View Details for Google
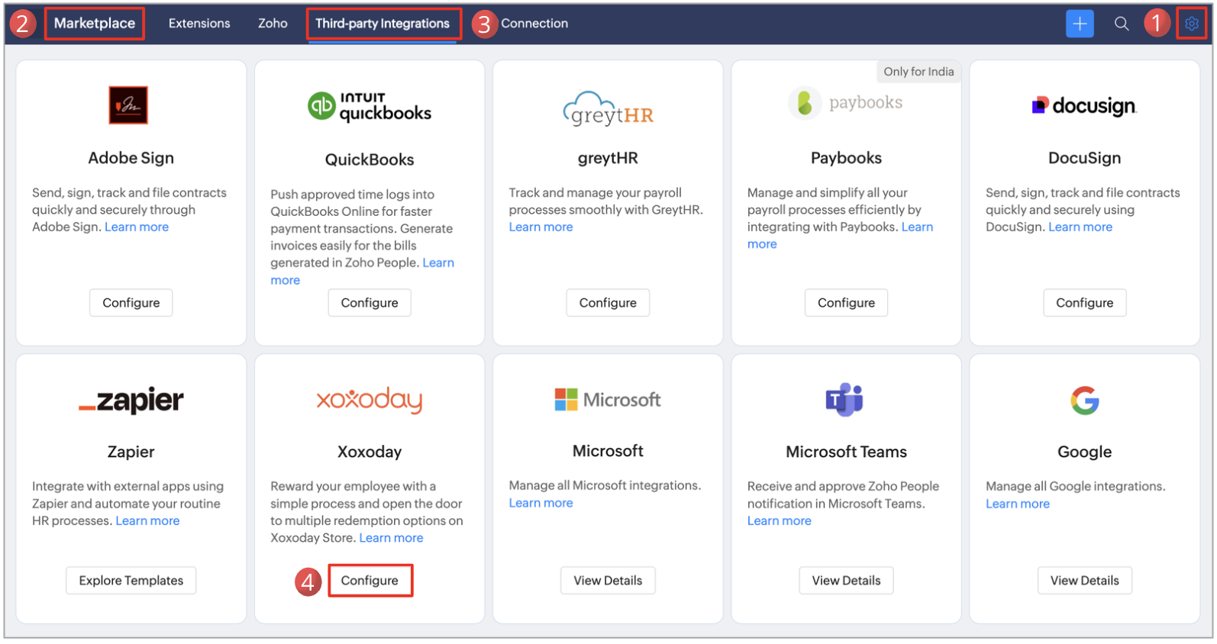This screenshot has height=644, width=1217. tap(1084, 581)
